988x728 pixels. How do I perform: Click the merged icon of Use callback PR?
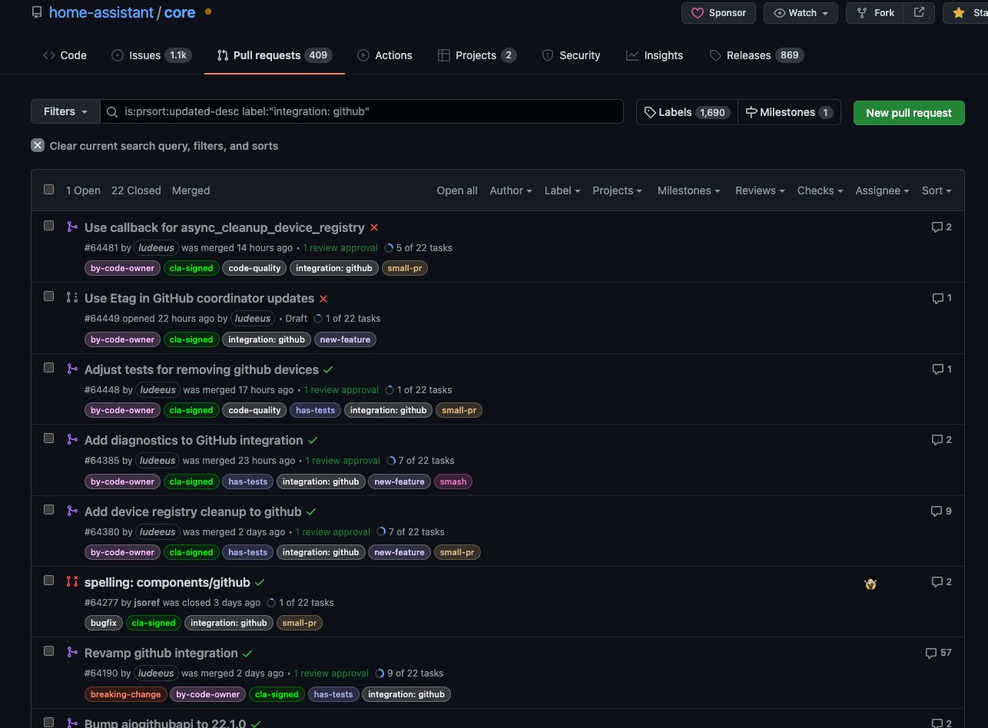pyautogui.click(x=72, y=227)
